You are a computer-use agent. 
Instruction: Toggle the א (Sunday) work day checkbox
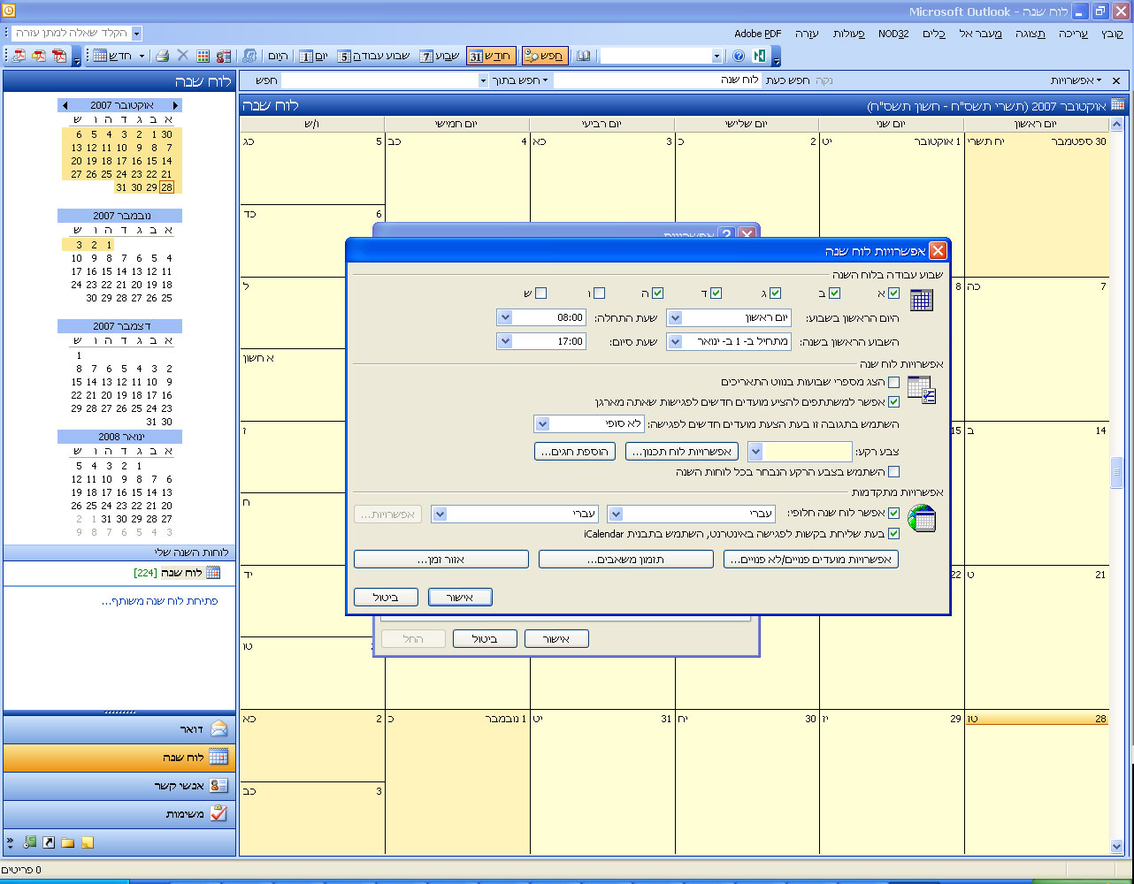point(894,293)
